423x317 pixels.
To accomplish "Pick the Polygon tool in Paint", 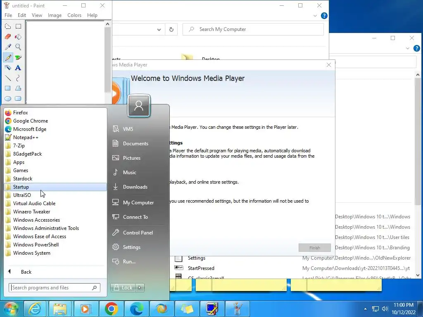I will [x=18, y=88].
